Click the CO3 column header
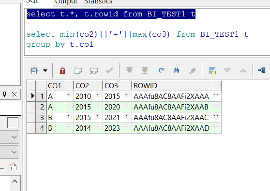Image resolution: width=270 pixels, height=191 pixels. point(117,86)
